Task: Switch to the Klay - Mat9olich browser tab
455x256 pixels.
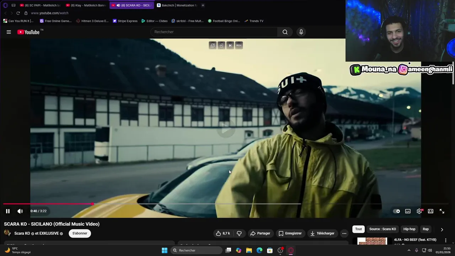Action: coord(86,5)
